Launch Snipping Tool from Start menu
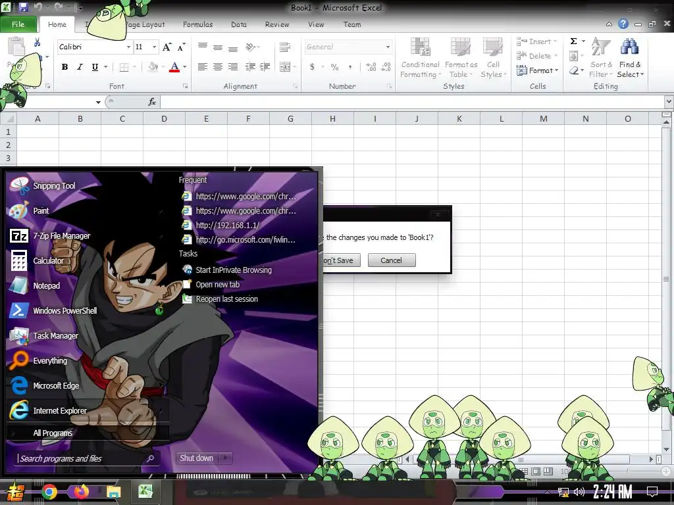 point(53,186)
